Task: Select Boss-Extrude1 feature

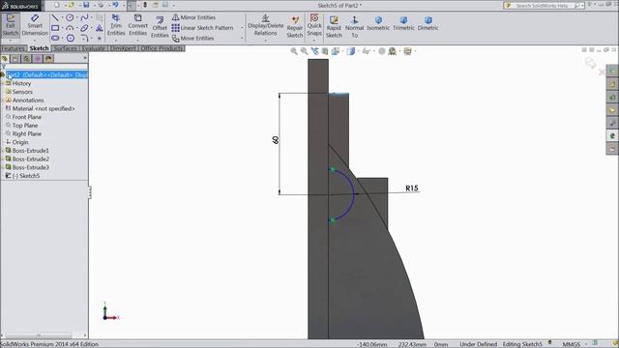Action: (27, 151)
